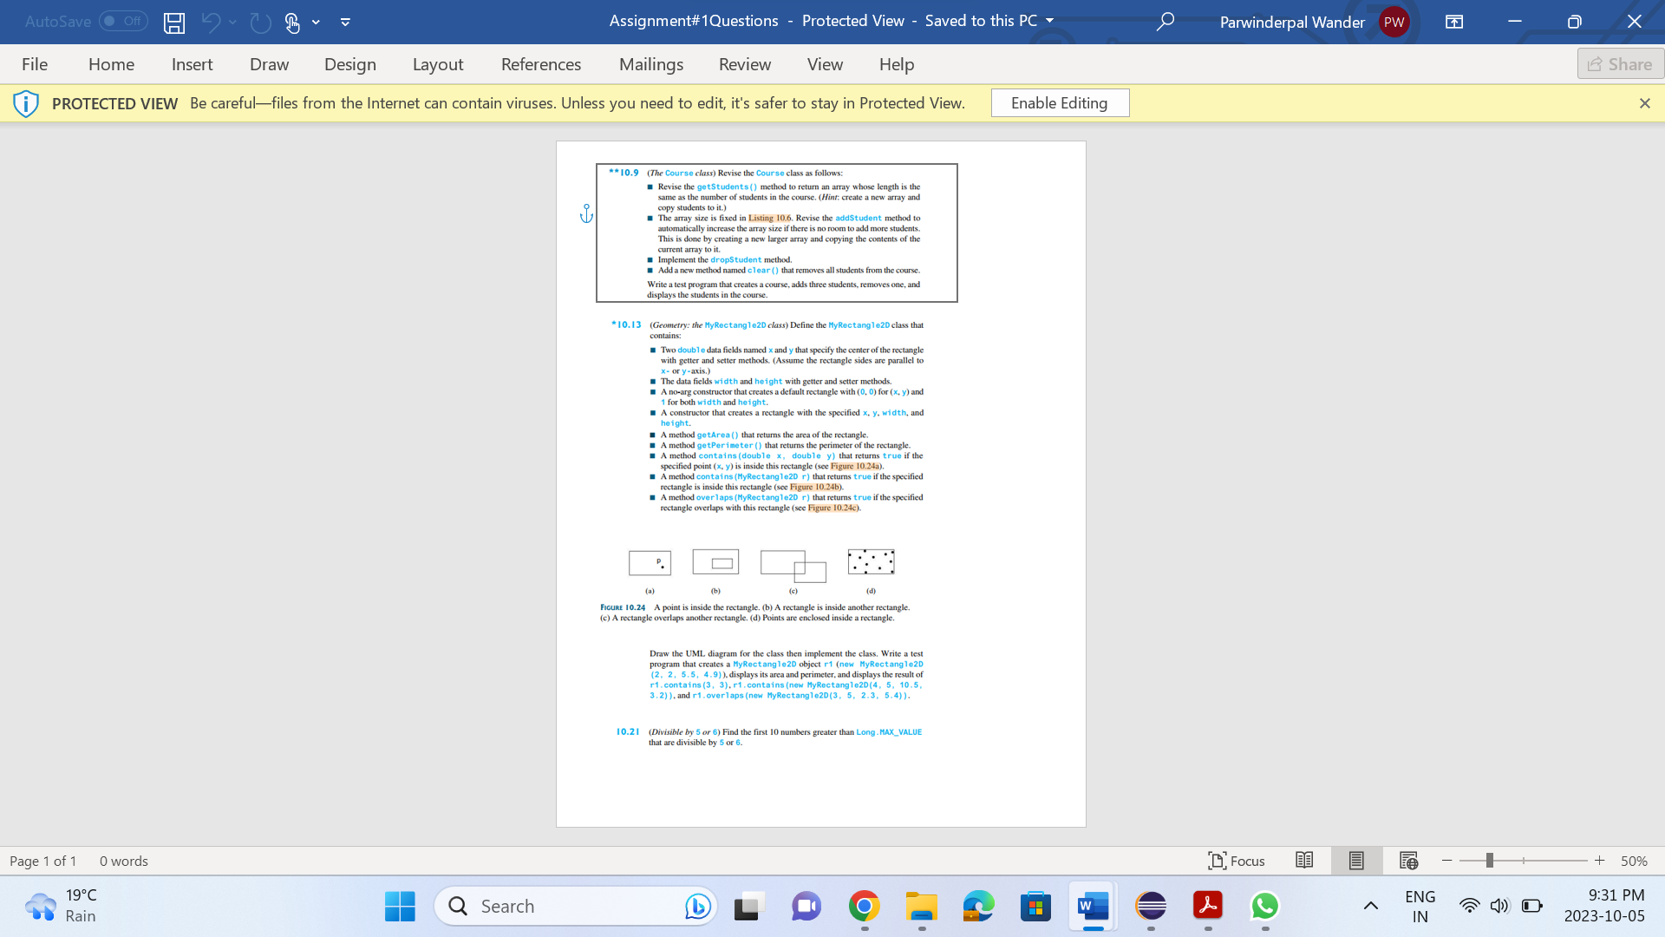Expand the Undo history dropdown
The image size is (1665, 937).
[232, 22]
